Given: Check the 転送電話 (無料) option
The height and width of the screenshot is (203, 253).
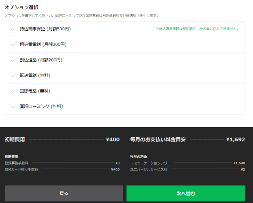Looking at the screenshot, I should (x=13, y=75).
